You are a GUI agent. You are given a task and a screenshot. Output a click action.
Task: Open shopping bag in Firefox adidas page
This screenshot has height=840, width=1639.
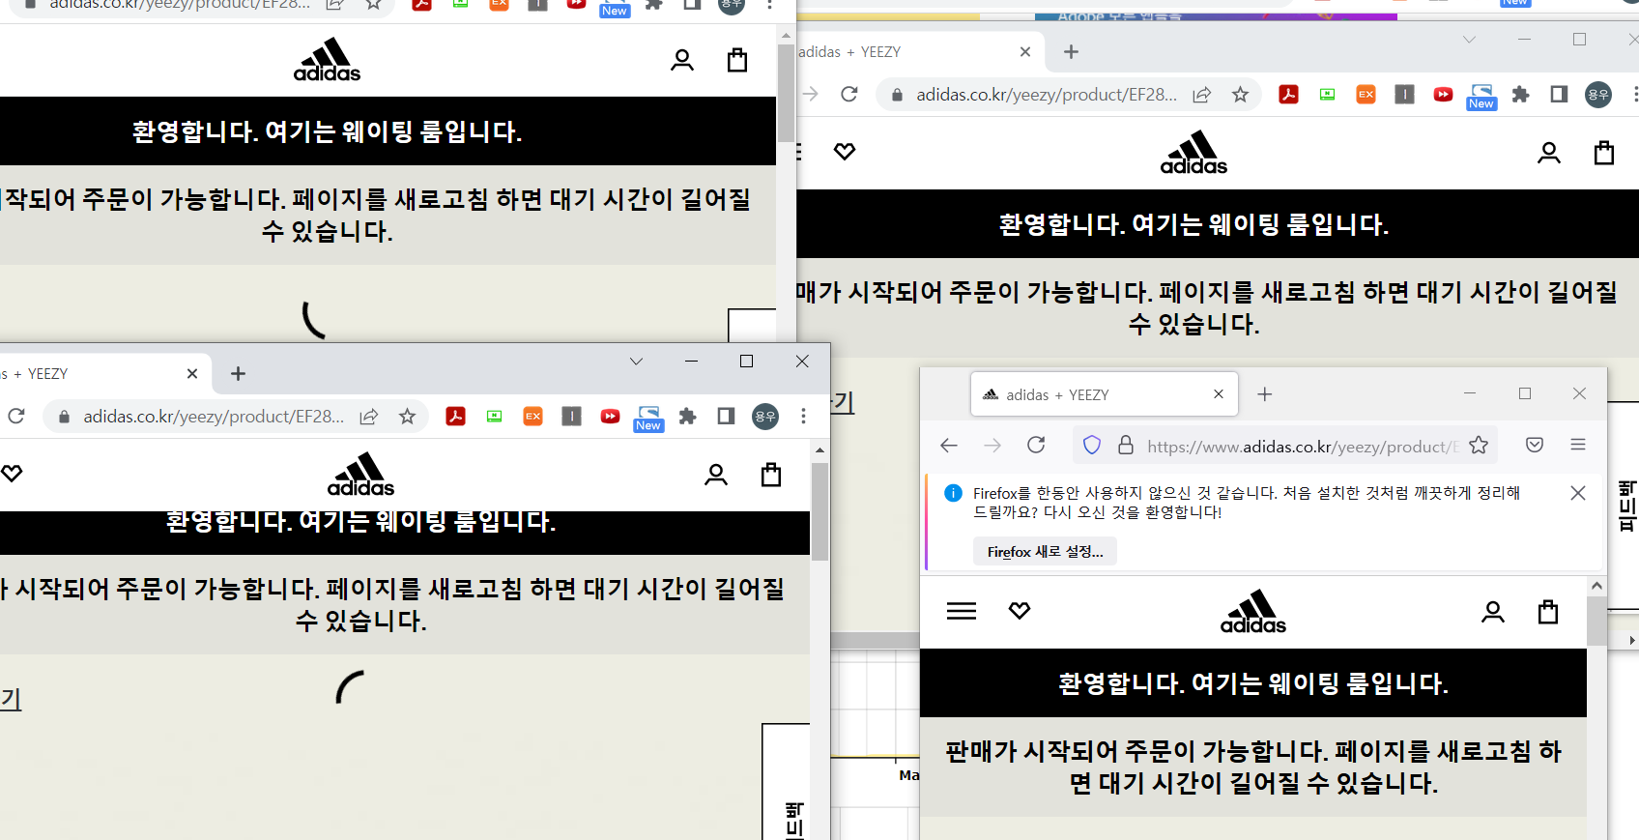coord(1548,612)
